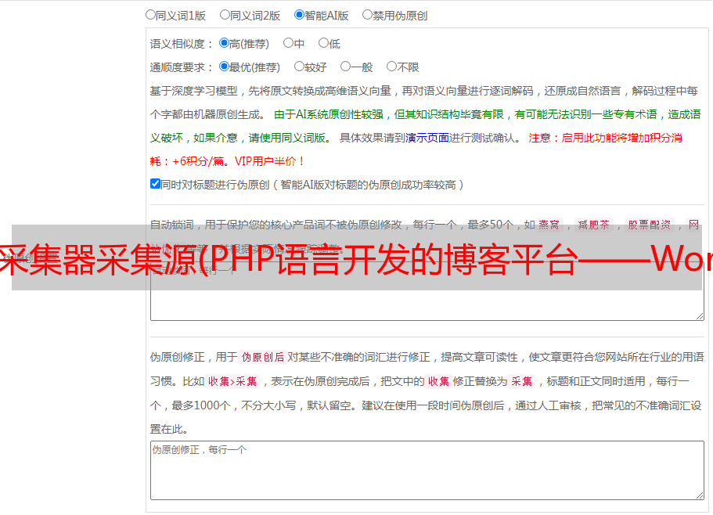Set 语义相似度 to 高(推荐)
This screenshot has width=713, height=515.
[224, 43]
